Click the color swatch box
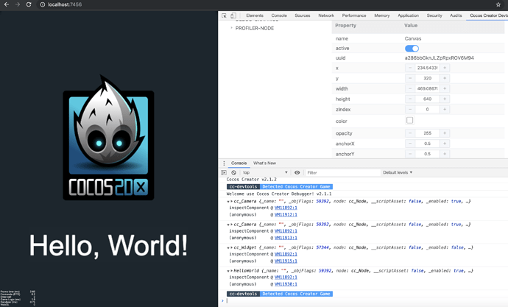The width and height of the screenshot is (508, 307). (x=409, y=121)
